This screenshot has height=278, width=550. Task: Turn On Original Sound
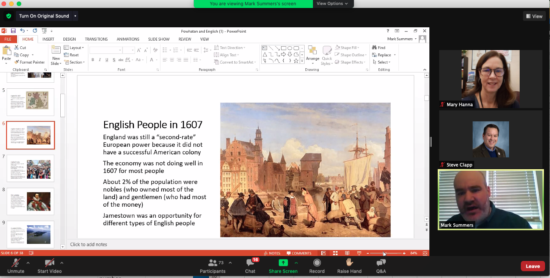tap(44, 16)
